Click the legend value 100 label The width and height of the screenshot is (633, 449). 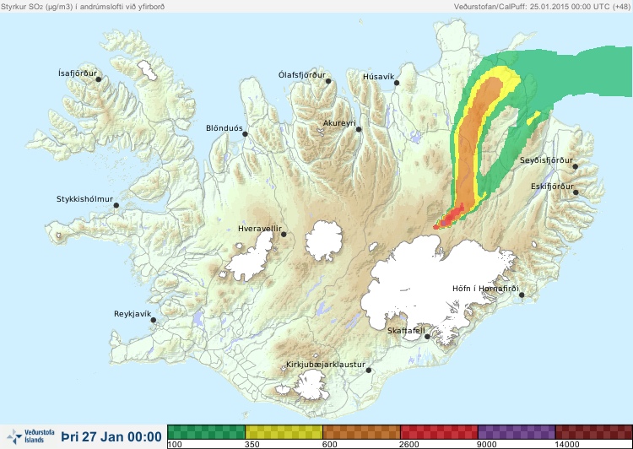(175, 445)
